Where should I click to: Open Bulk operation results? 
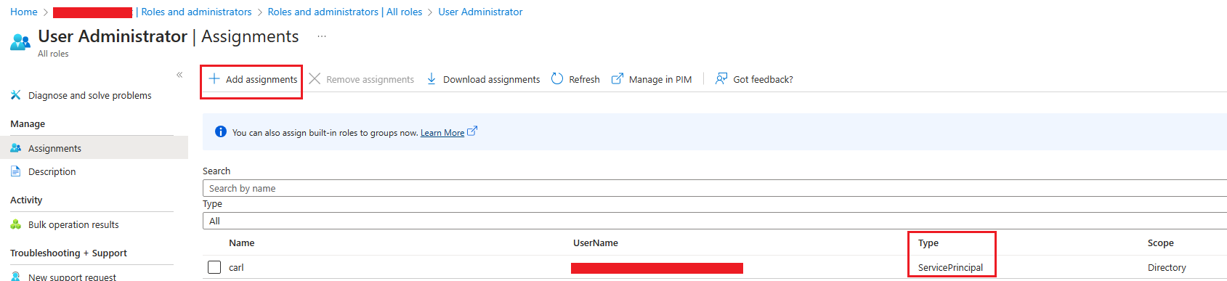73,224
